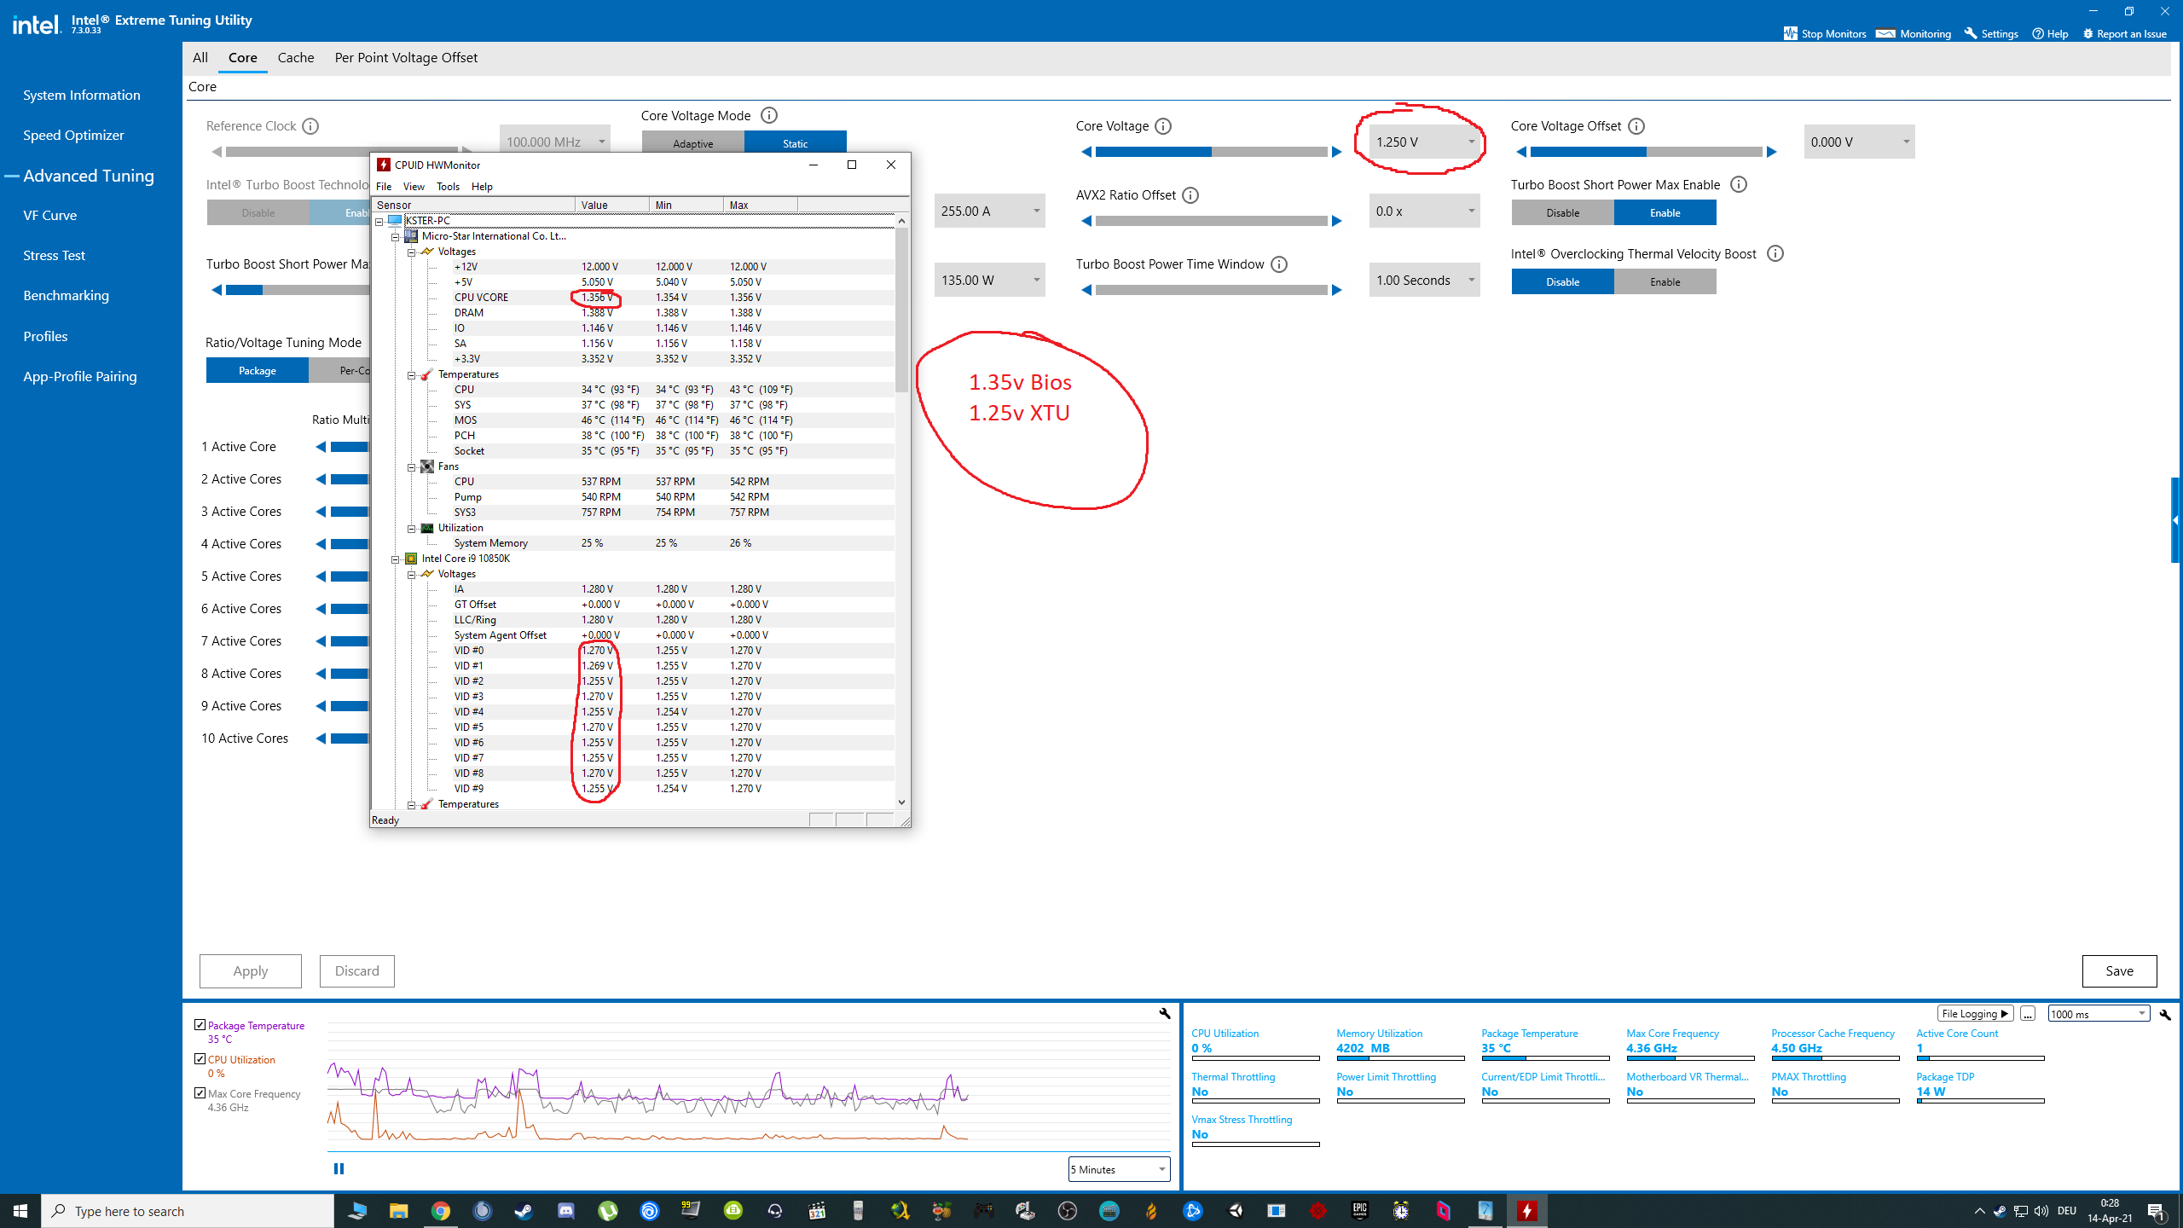Toggle CPU Utilization graph checkbox
Screen dimensions: 2183x1228
200,1058
